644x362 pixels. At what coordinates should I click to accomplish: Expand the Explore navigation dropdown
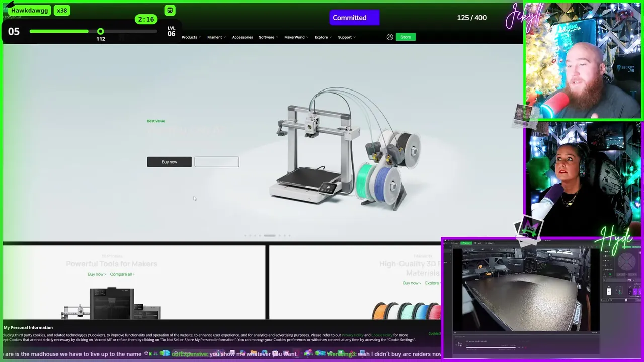323,37
